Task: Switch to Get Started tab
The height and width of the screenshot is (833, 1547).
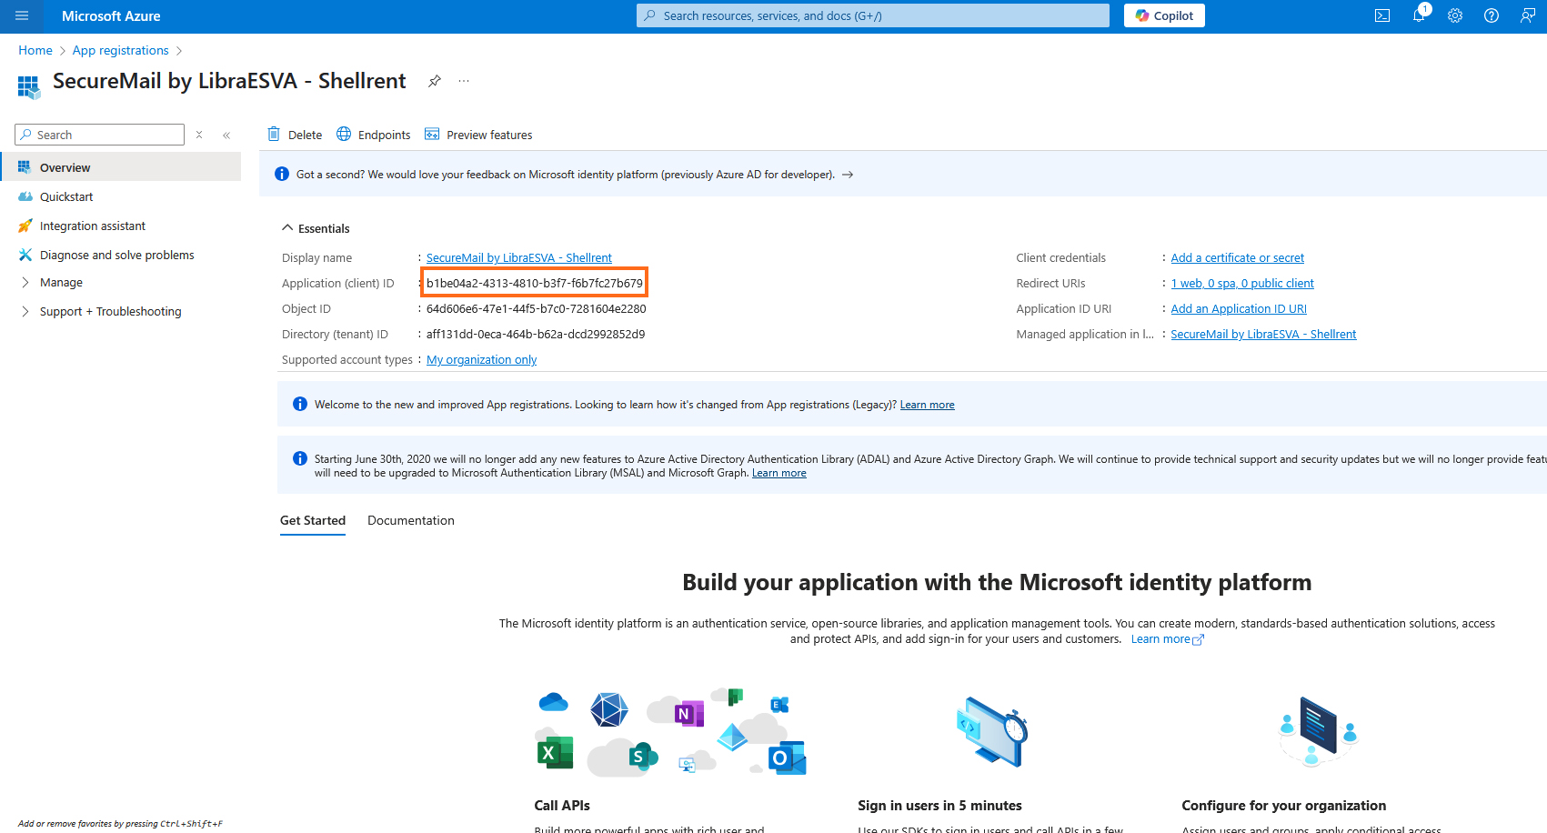Action: click(313, 521)
